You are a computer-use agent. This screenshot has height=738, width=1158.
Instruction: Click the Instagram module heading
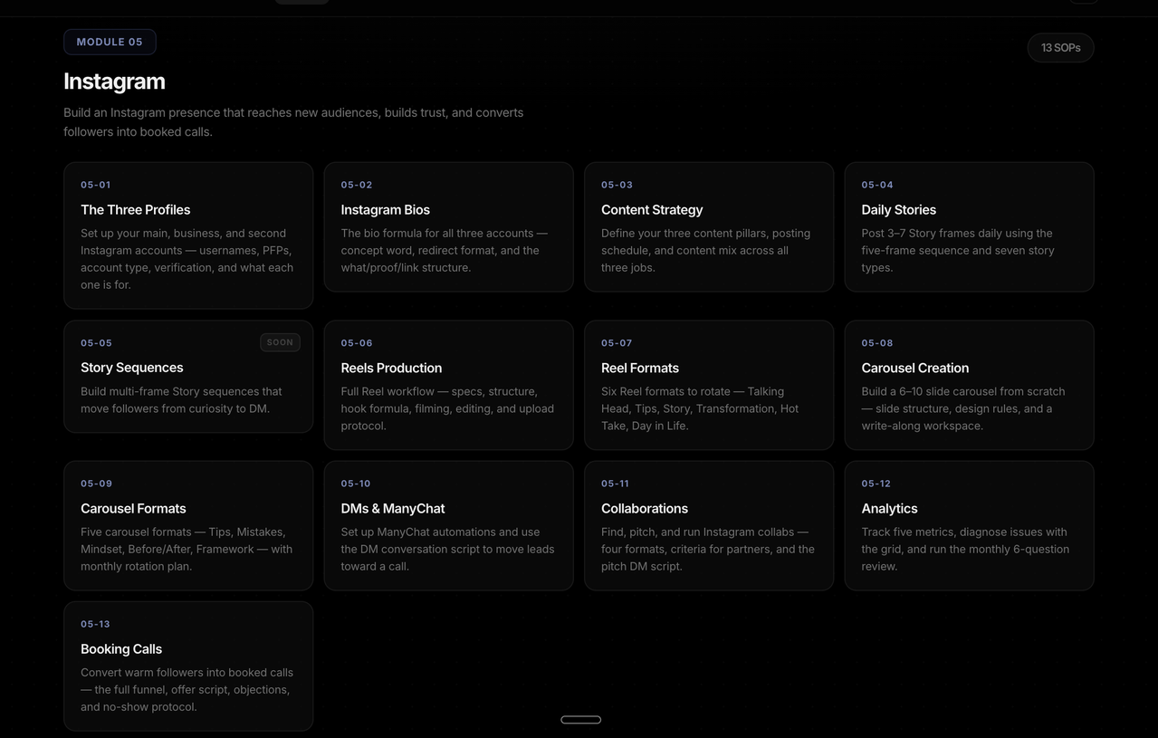tap(114, 81)
